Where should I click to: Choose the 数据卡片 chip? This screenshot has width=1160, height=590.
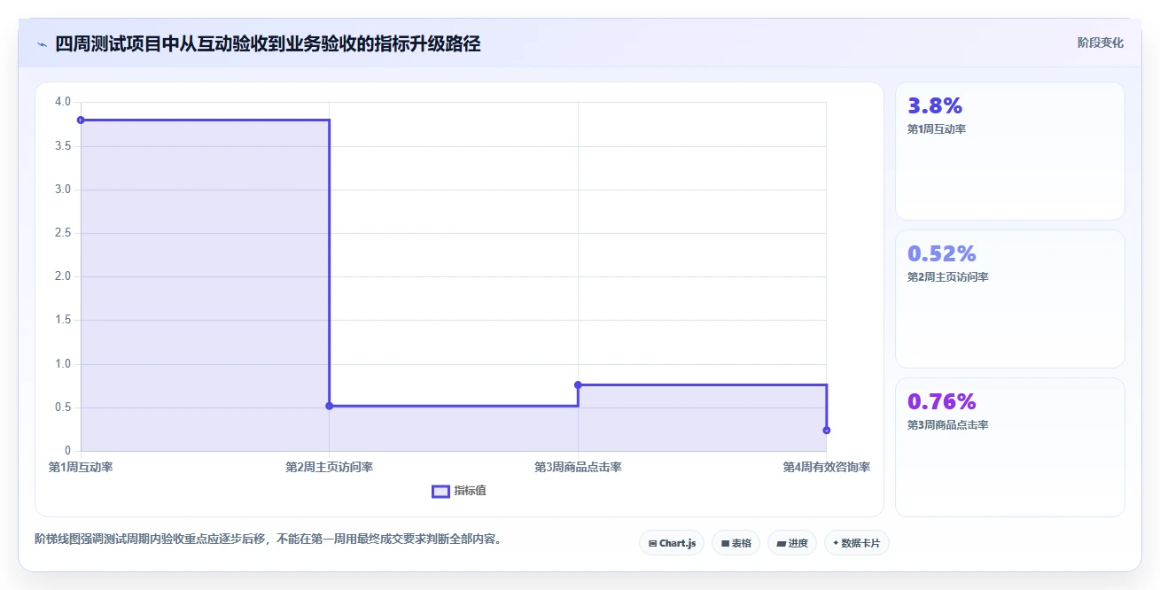coord(856,543)
